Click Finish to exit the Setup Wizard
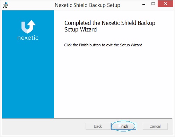This screenshot has height=137, width=175. point(124,126)
